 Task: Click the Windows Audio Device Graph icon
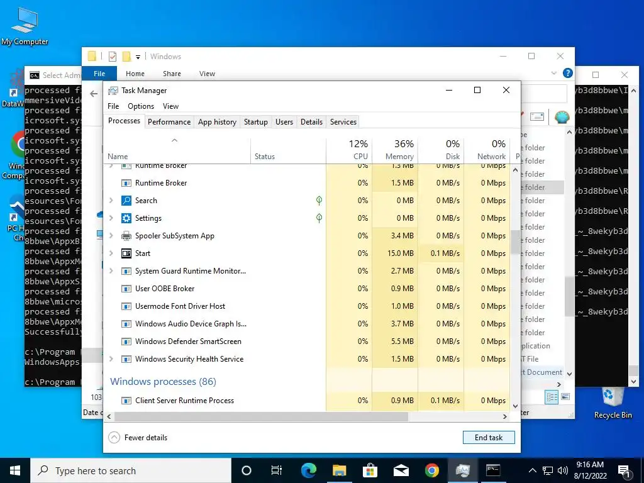point(126,324)
